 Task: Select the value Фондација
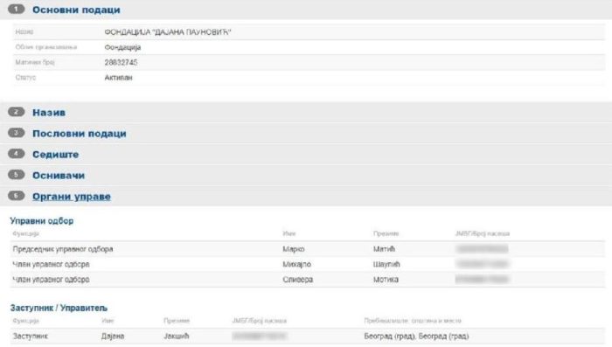pos(122,47)
